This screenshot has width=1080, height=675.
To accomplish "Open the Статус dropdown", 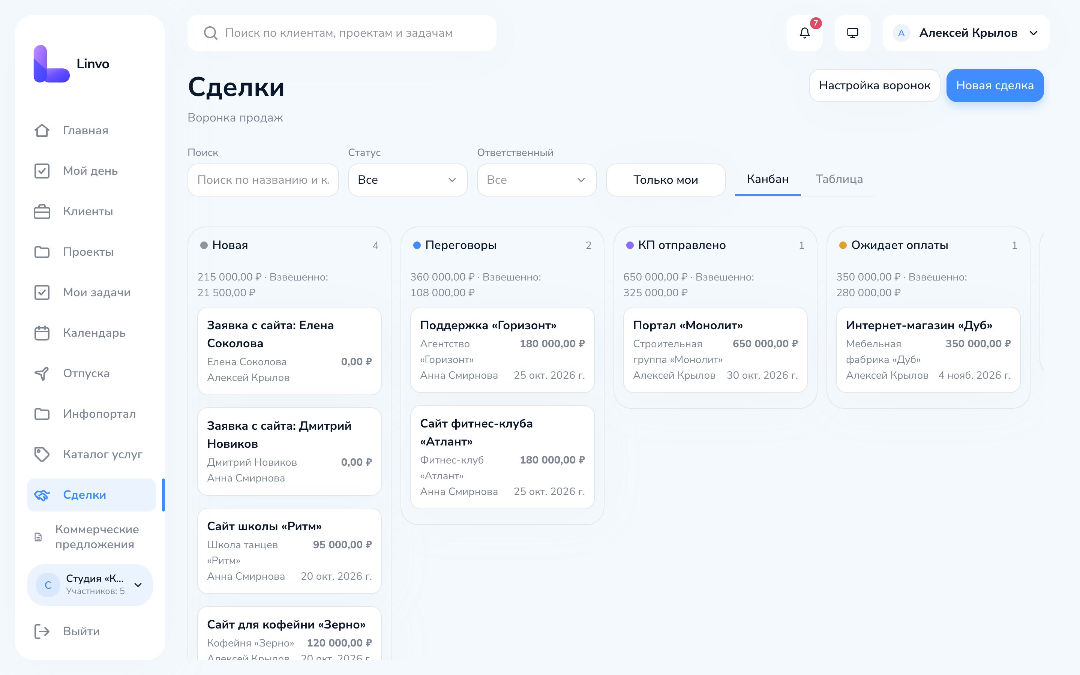I will tap(408, 180).
